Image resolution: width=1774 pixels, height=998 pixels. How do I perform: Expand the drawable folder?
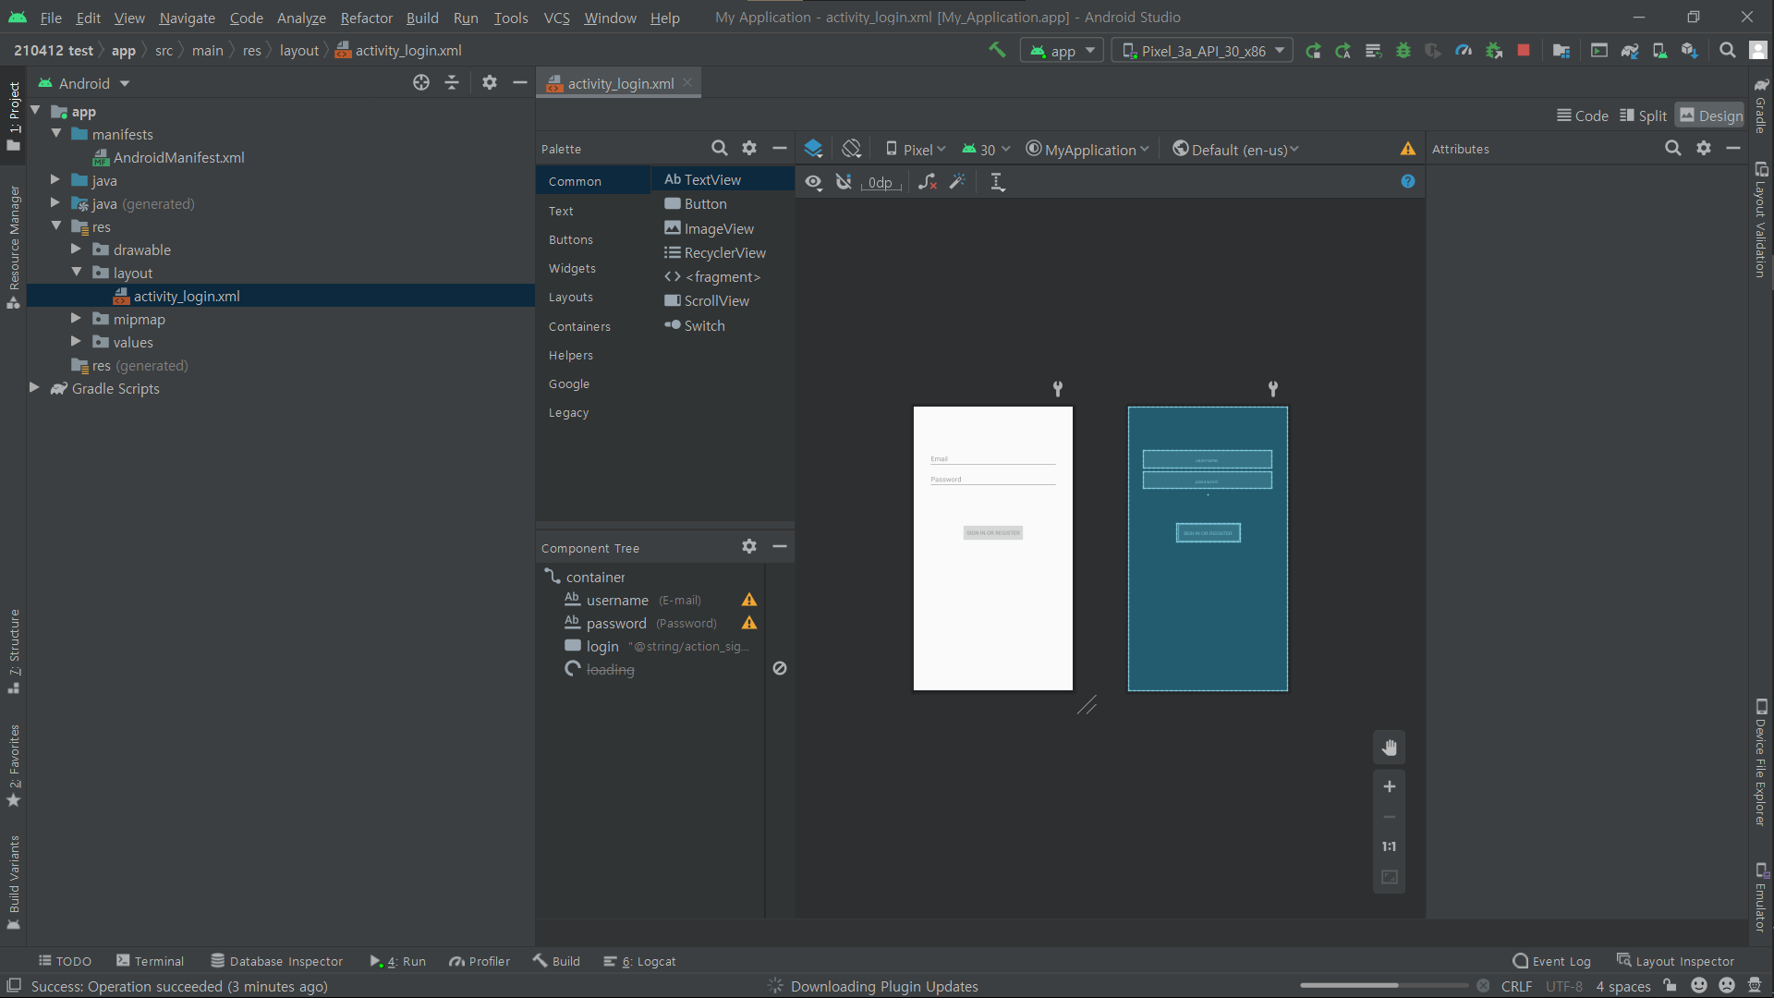tap(77, 249)
